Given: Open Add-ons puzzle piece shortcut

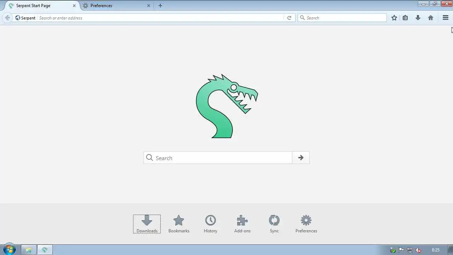Looking at the screenshot, I should point(242,224).
